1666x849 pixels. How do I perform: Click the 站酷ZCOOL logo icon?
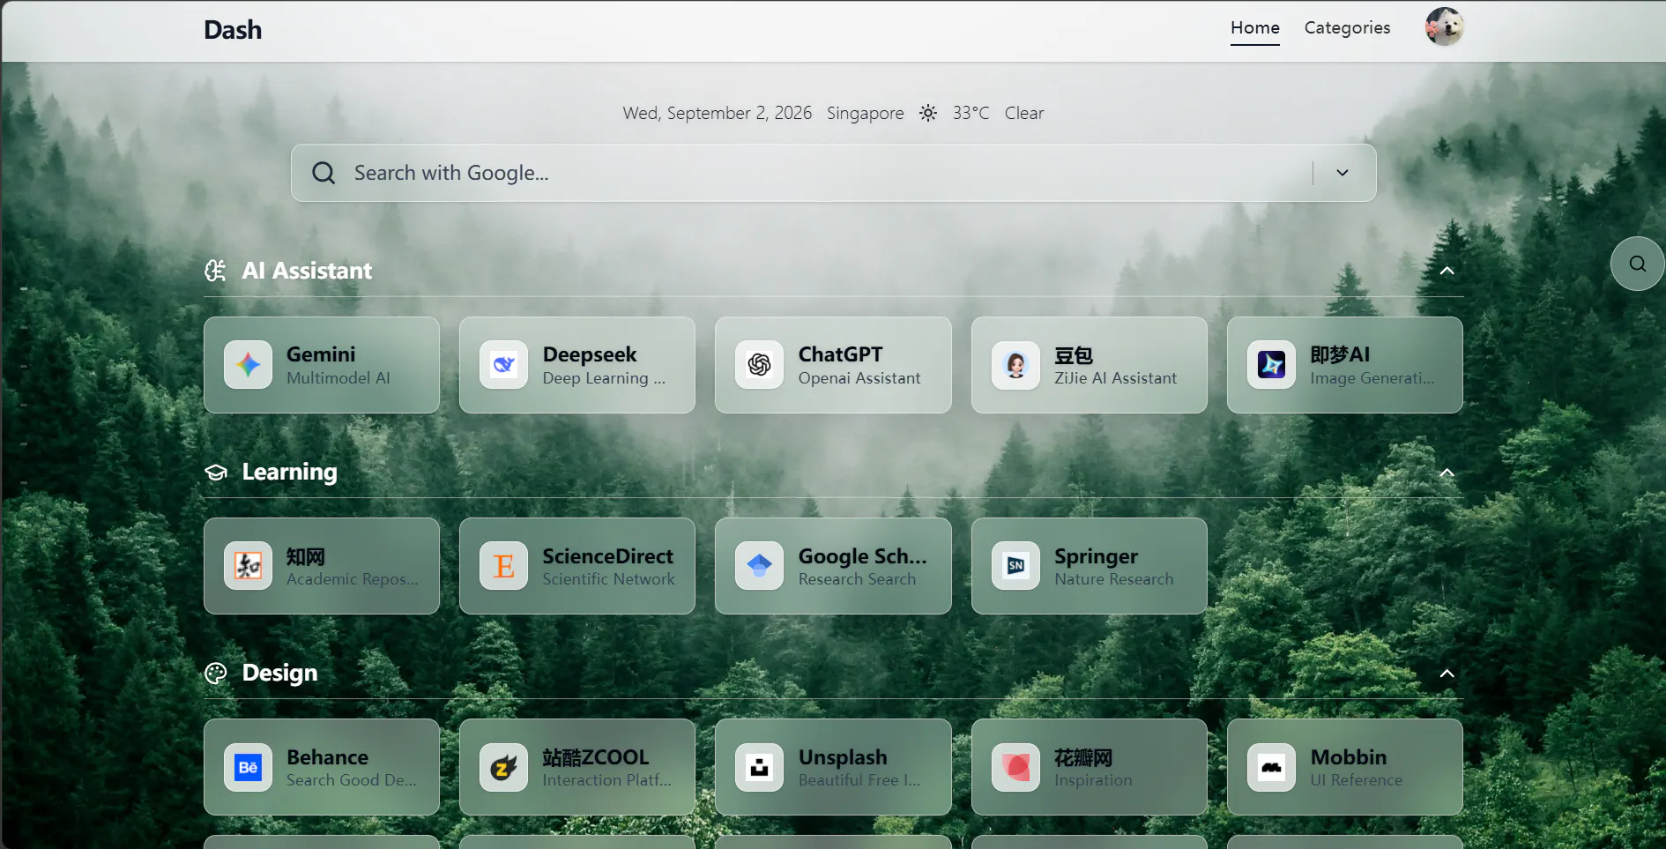(503, 767)
